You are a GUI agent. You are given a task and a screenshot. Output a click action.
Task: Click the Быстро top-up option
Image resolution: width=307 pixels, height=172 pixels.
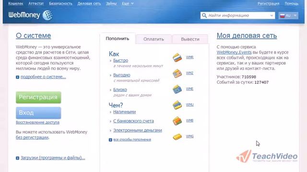tap(120, 61)
